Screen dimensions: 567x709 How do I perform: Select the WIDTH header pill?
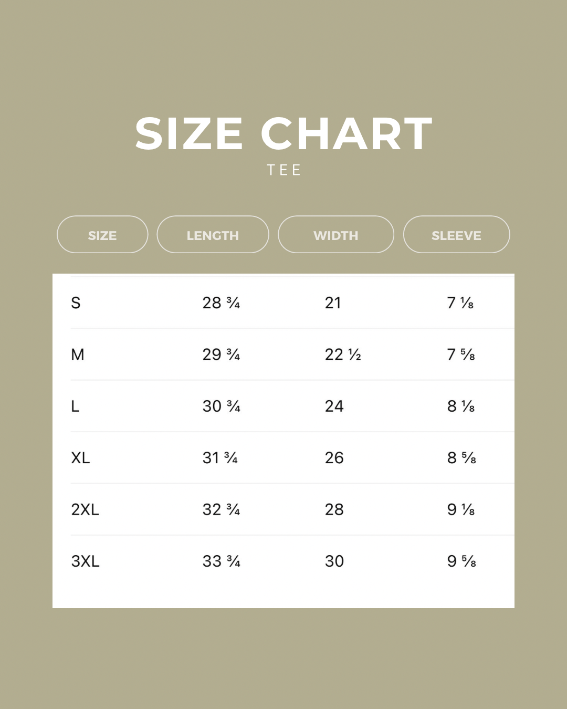tap(336, 235)
